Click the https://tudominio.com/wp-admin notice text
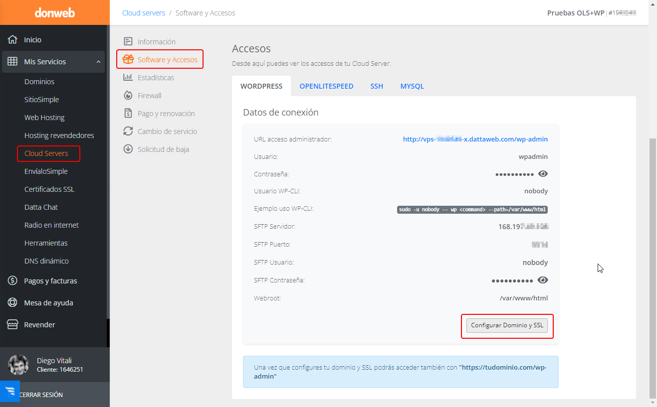The width and height of the screenshot is (657, 407). click(400, 372)
